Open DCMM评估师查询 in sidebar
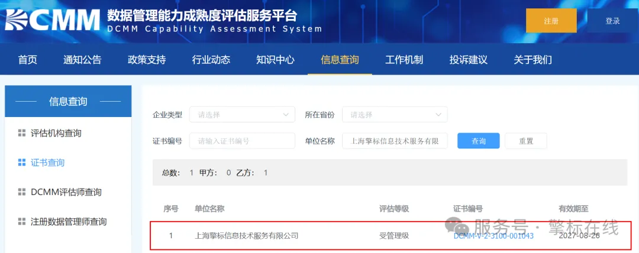 click(66, 192)
